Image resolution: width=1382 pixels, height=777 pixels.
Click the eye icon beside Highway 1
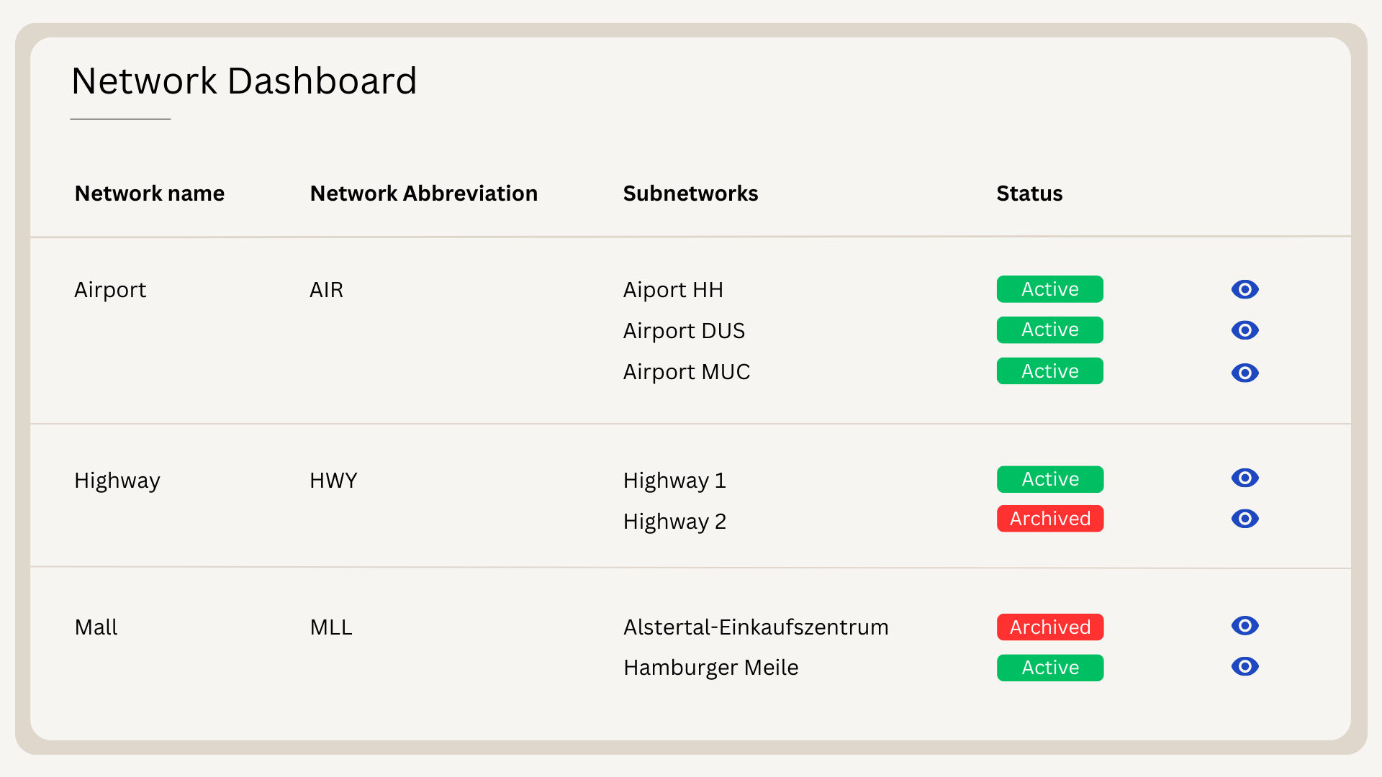[x=1245, y=478]
